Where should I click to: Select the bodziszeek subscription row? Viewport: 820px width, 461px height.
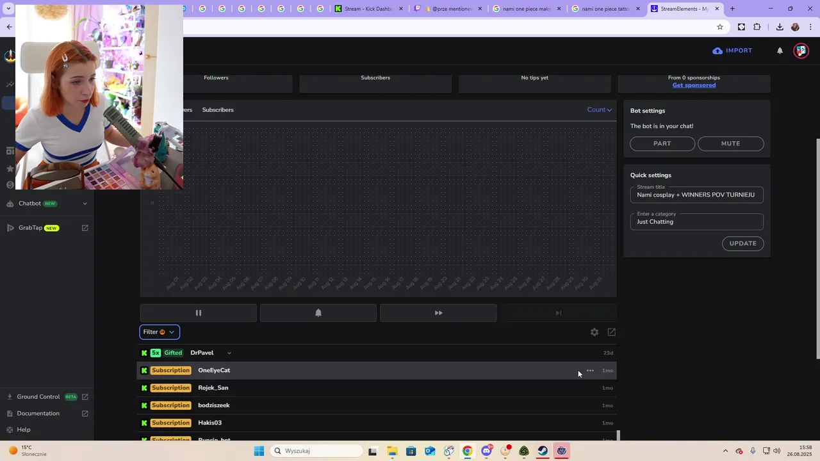377,405
